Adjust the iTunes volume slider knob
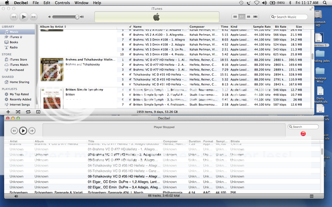 point(77,17)
